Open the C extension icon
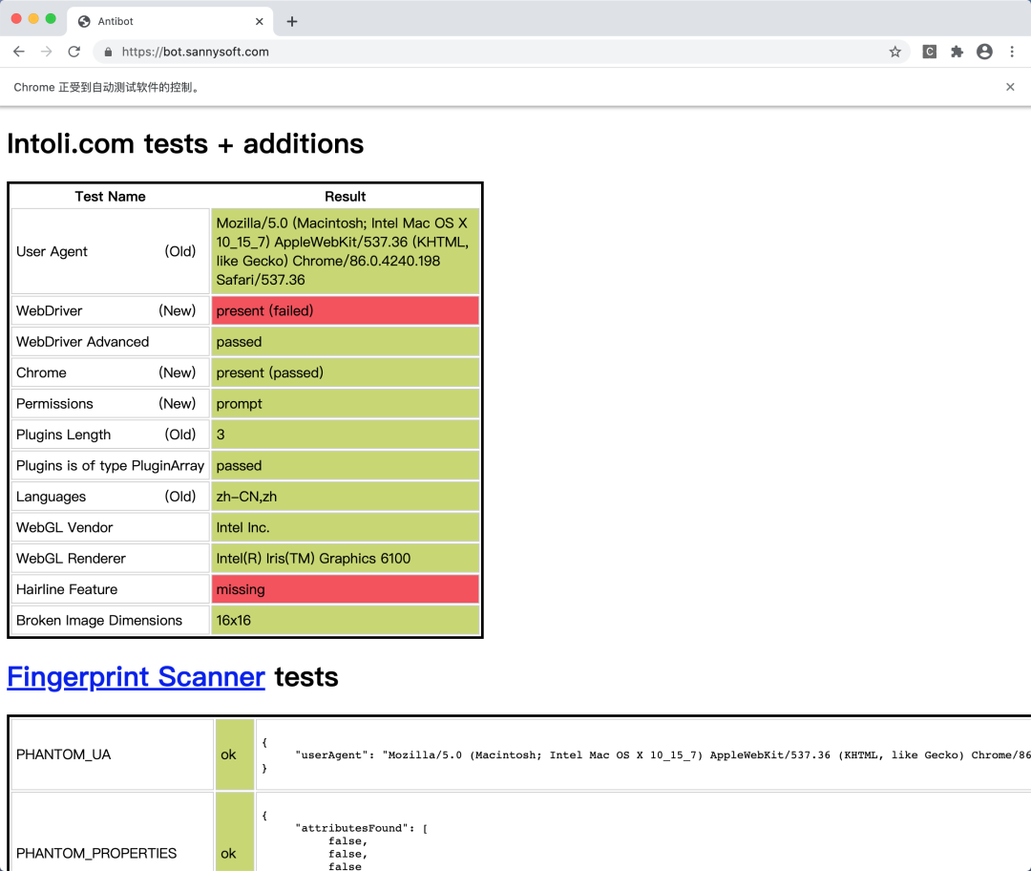Viewport: 1031px width, 871px height. [929, 52]
